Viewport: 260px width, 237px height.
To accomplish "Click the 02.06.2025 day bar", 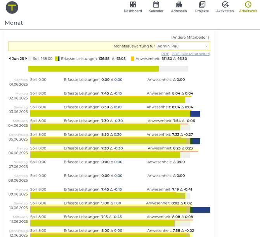I will (x=110, y=100).
